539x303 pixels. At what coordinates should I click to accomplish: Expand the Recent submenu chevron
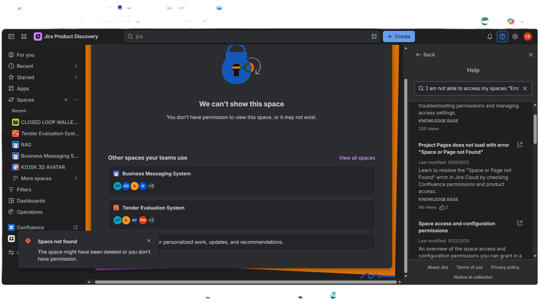click(76, 66)
